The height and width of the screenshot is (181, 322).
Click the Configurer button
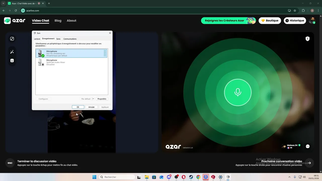tap(43, 99)
